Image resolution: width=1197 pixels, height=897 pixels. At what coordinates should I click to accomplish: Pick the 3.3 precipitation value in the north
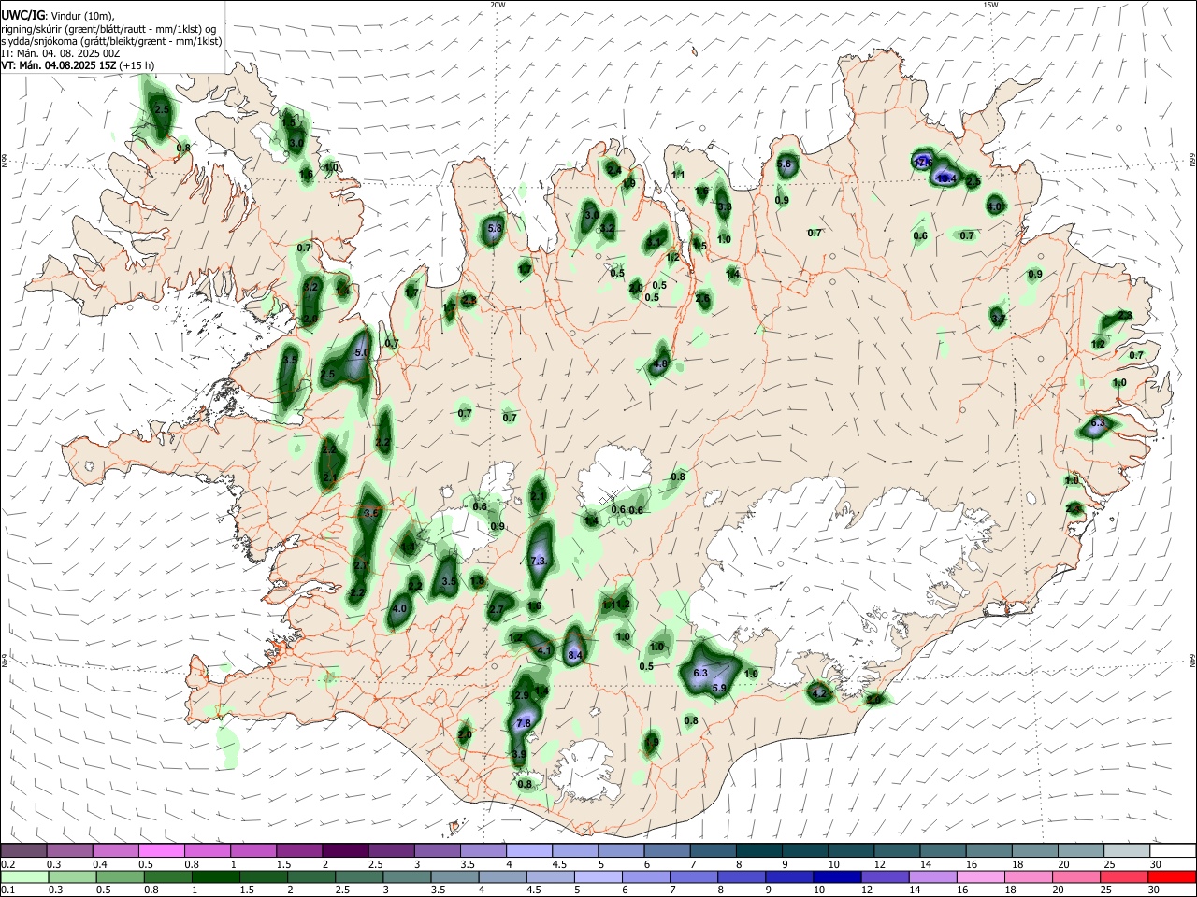(724, 207)
